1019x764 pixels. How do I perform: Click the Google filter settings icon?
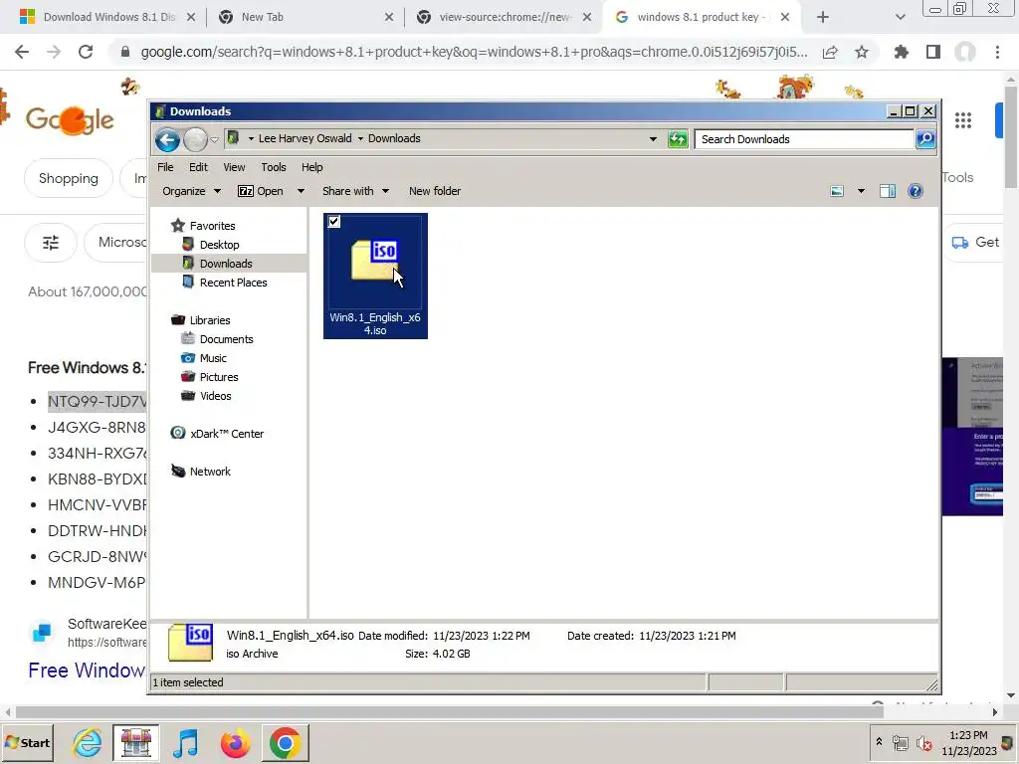click(x=51, y=243)
